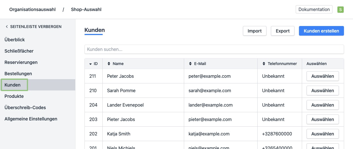Open Überschreib-Codes in sidebar

click(25, 108)
